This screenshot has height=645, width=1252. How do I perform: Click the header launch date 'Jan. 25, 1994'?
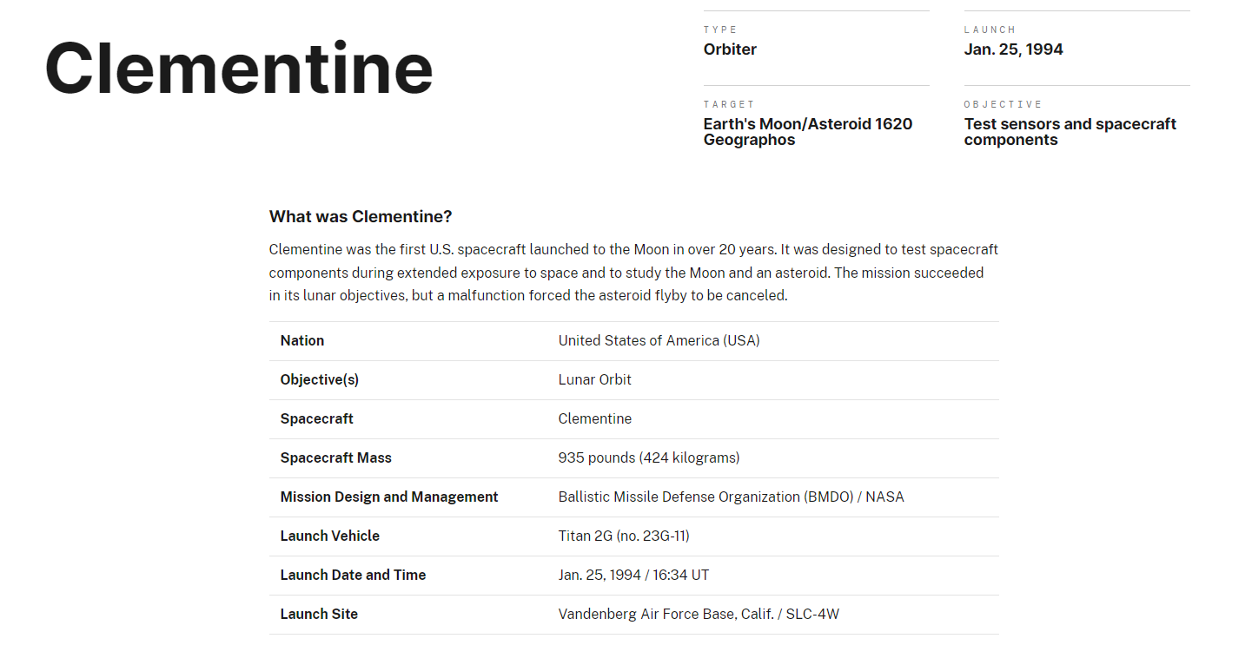pos(1013,49)
